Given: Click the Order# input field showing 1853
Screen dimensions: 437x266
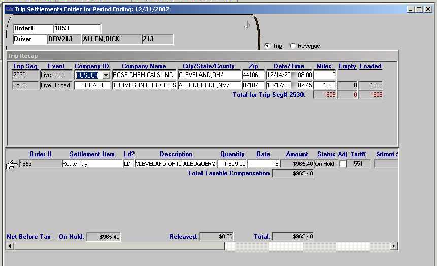Looking at the screenshot, I should pyautogui.click(x=77, y=28).
